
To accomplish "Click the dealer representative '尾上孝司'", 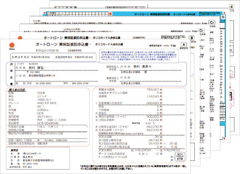I will (28, 157).
